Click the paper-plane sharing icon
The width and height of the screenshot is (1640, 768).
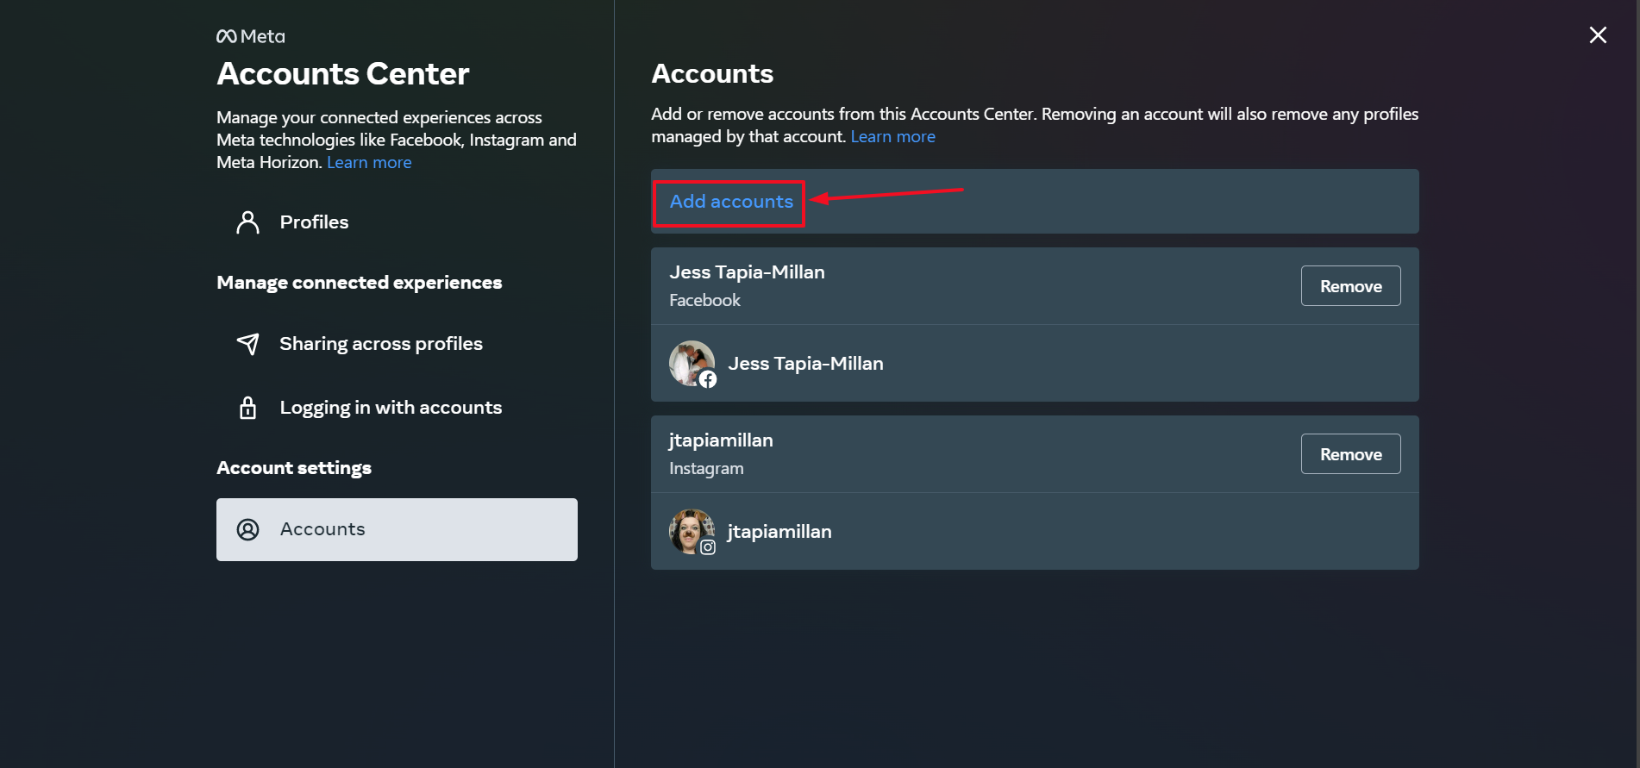click(x=247, y=344)
